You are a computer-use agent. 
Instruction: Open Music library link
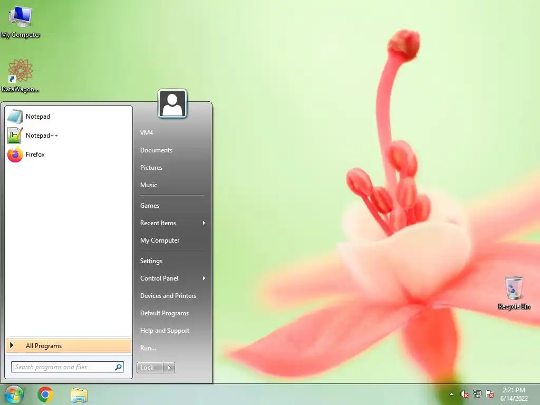pos(148,185)
